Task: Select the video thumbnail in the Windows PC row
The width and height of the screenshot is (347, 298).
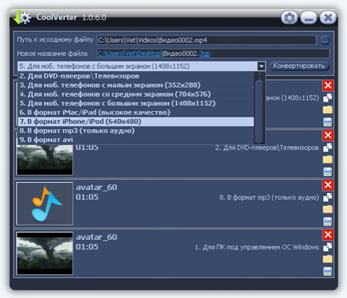Action: pyautogui.click(x=45, y=254)
